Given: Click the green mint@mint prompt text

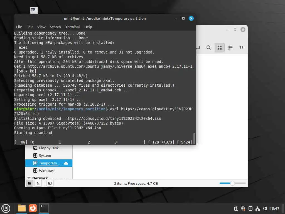Looking at the screenshot, I should tap(24, 109).
